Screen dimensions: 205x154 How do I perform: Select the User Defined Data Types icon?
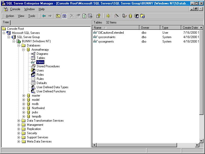33,87
